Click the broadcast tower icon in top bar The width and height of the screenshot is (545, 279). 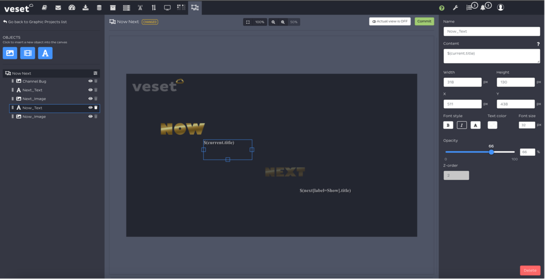140,7
